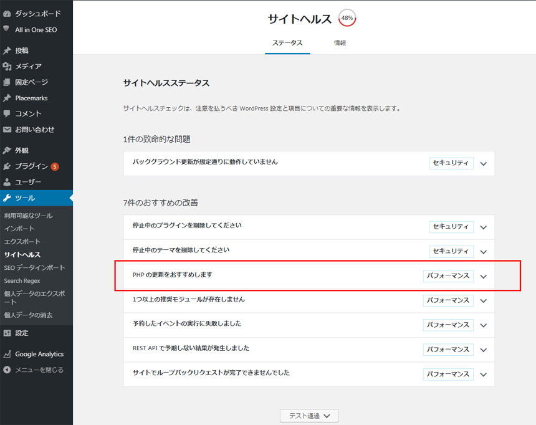This screenshot has height=425, width=536.
Task: Click the 48% site health progress circle
Action: click(347, 18)
